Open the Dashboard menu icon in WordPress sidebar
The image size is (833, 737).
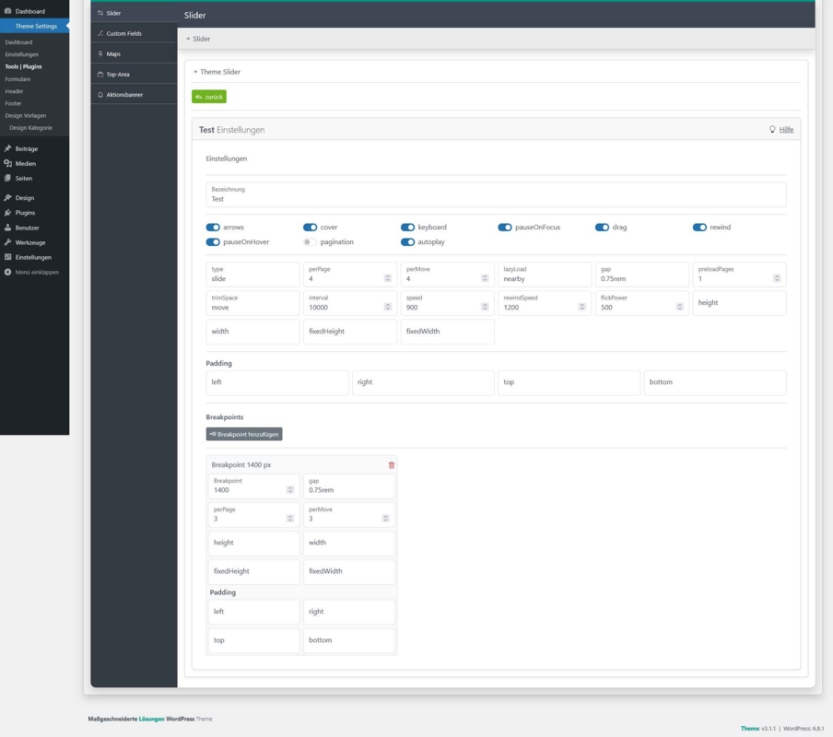coord(7,11)
